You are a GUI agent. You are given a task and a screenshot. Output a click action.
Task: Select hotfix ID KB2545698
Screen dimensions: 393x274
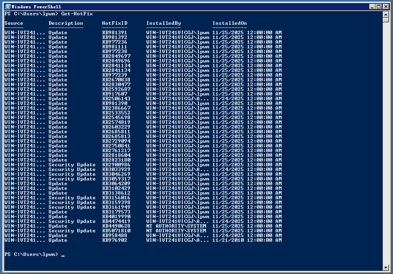(116, 118)
